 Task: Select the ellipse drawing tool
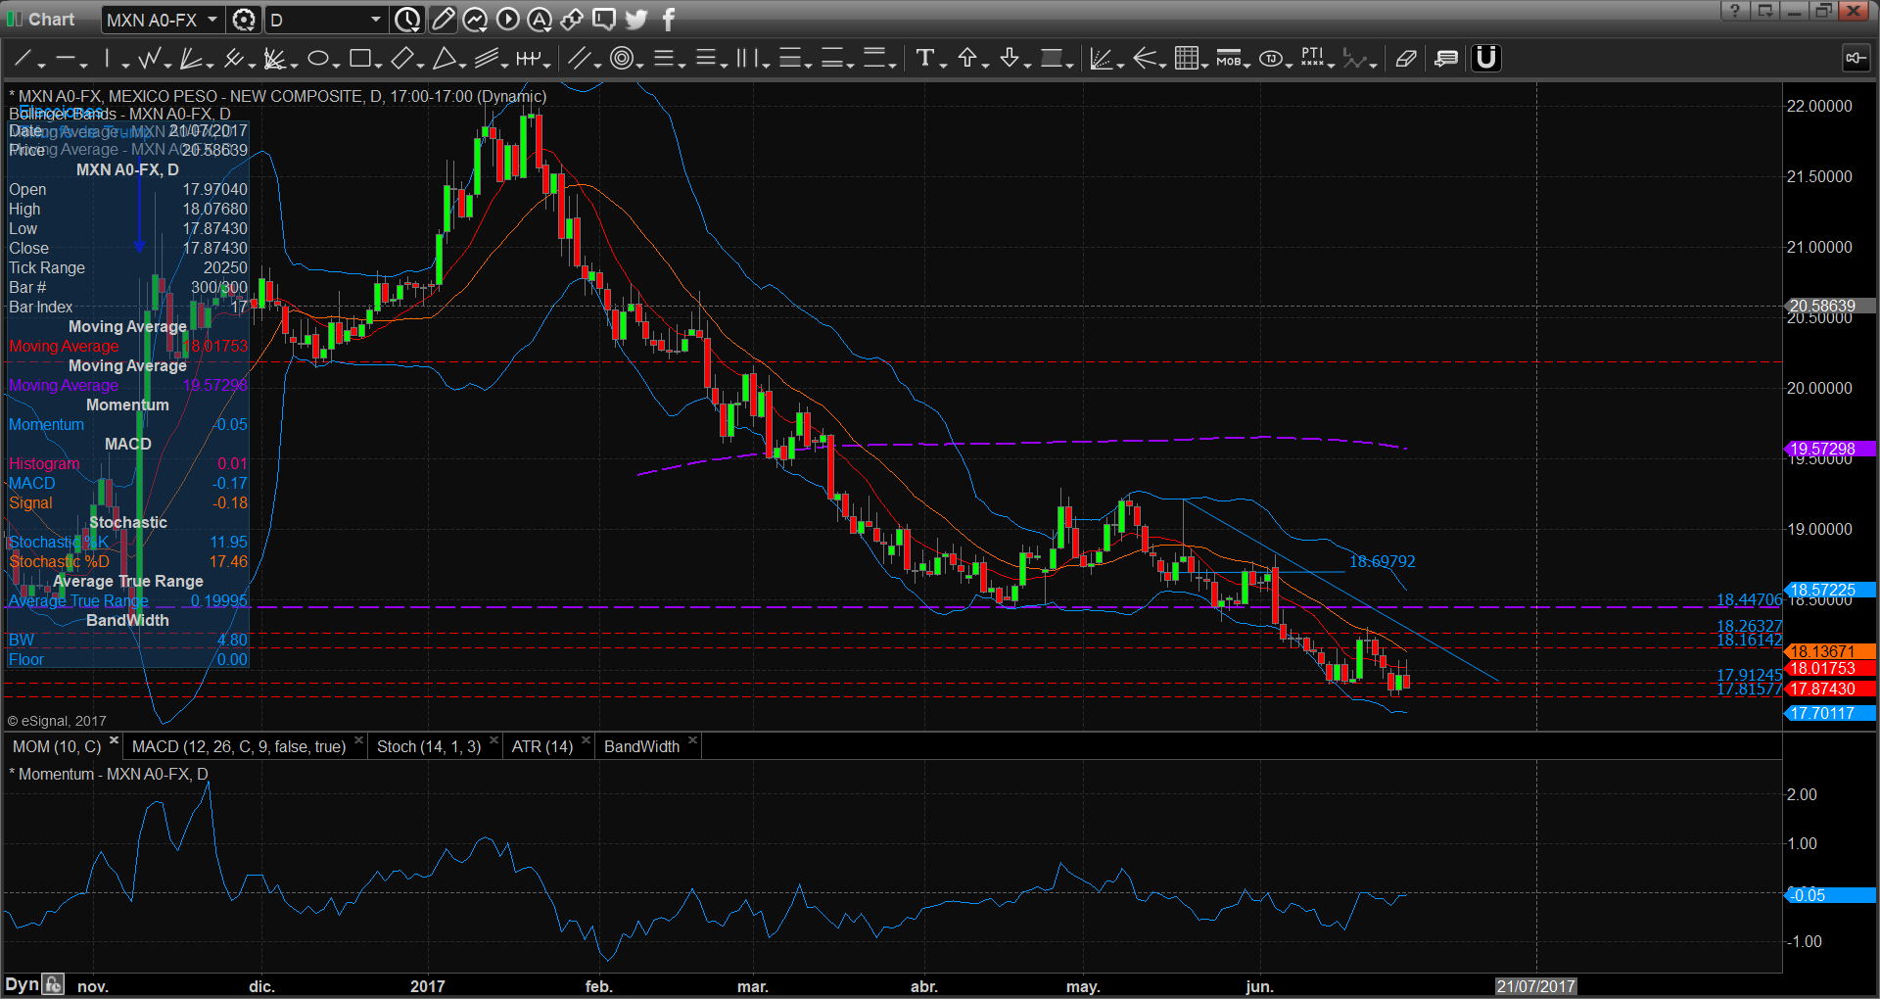pos(317,59)
